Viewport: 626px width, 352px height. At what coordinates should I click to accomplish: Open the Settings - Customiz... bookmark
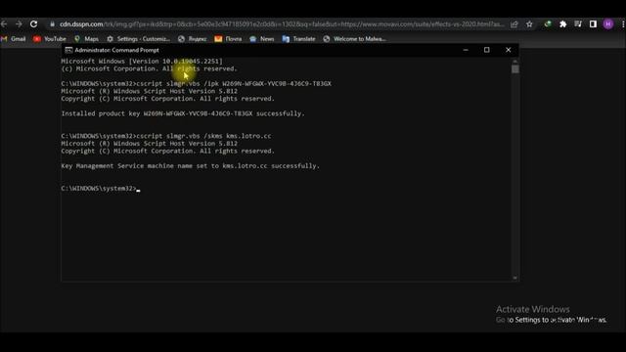138,39
